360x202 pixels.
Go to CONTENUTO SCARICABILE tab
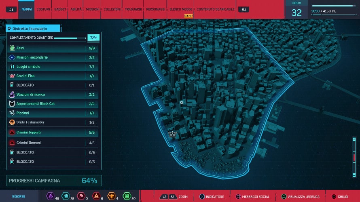coord(215,9)
